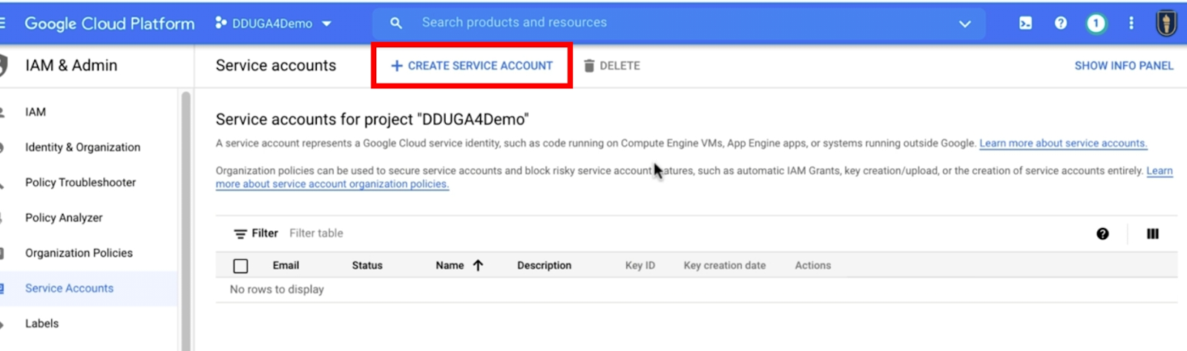
Task: Click the Actions column header
Action: point(813,265)
